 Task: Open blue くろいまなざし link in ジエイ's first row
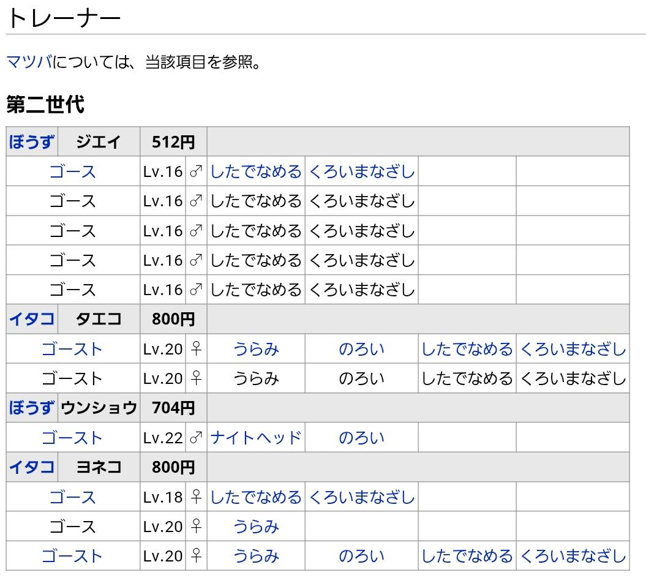(x=361, y=171)
